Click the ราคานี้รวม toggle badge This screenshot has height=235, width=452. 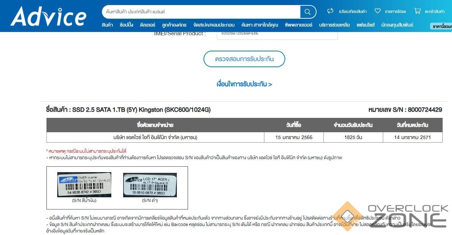[x=441, y=26]
